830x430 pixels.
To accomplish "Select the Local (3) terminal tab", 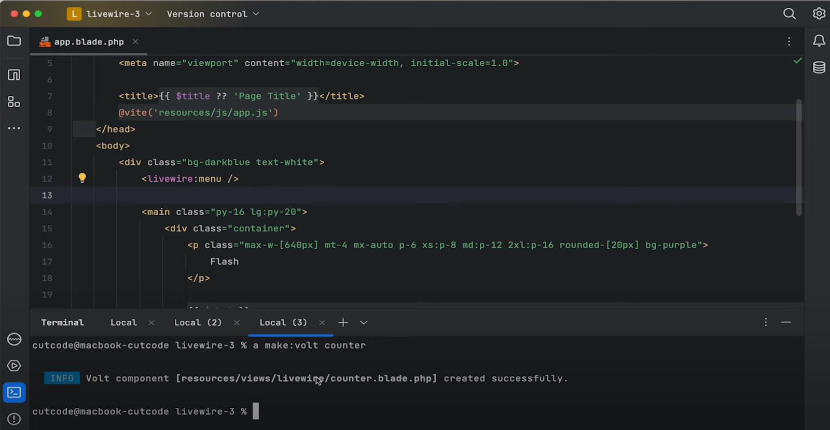I will 283,323.
